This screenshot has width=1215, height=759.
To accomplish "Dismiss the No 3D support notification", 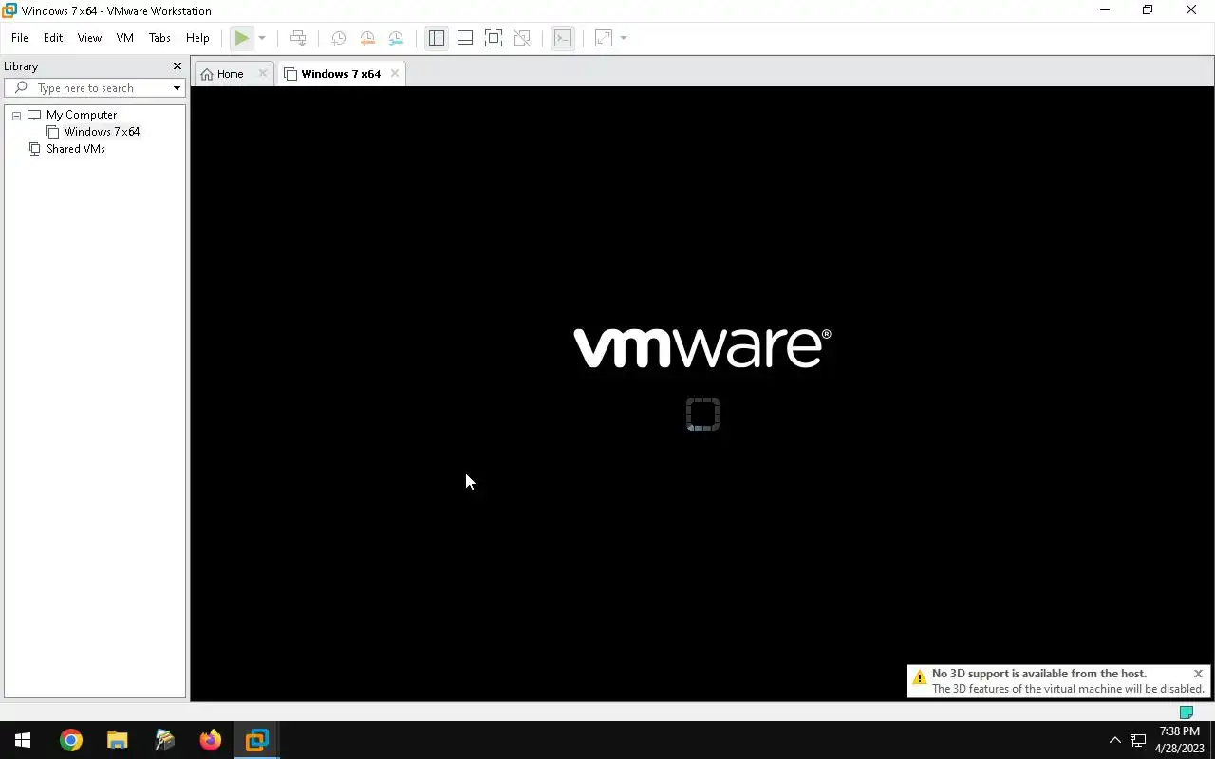I will tap(1198, 674).
